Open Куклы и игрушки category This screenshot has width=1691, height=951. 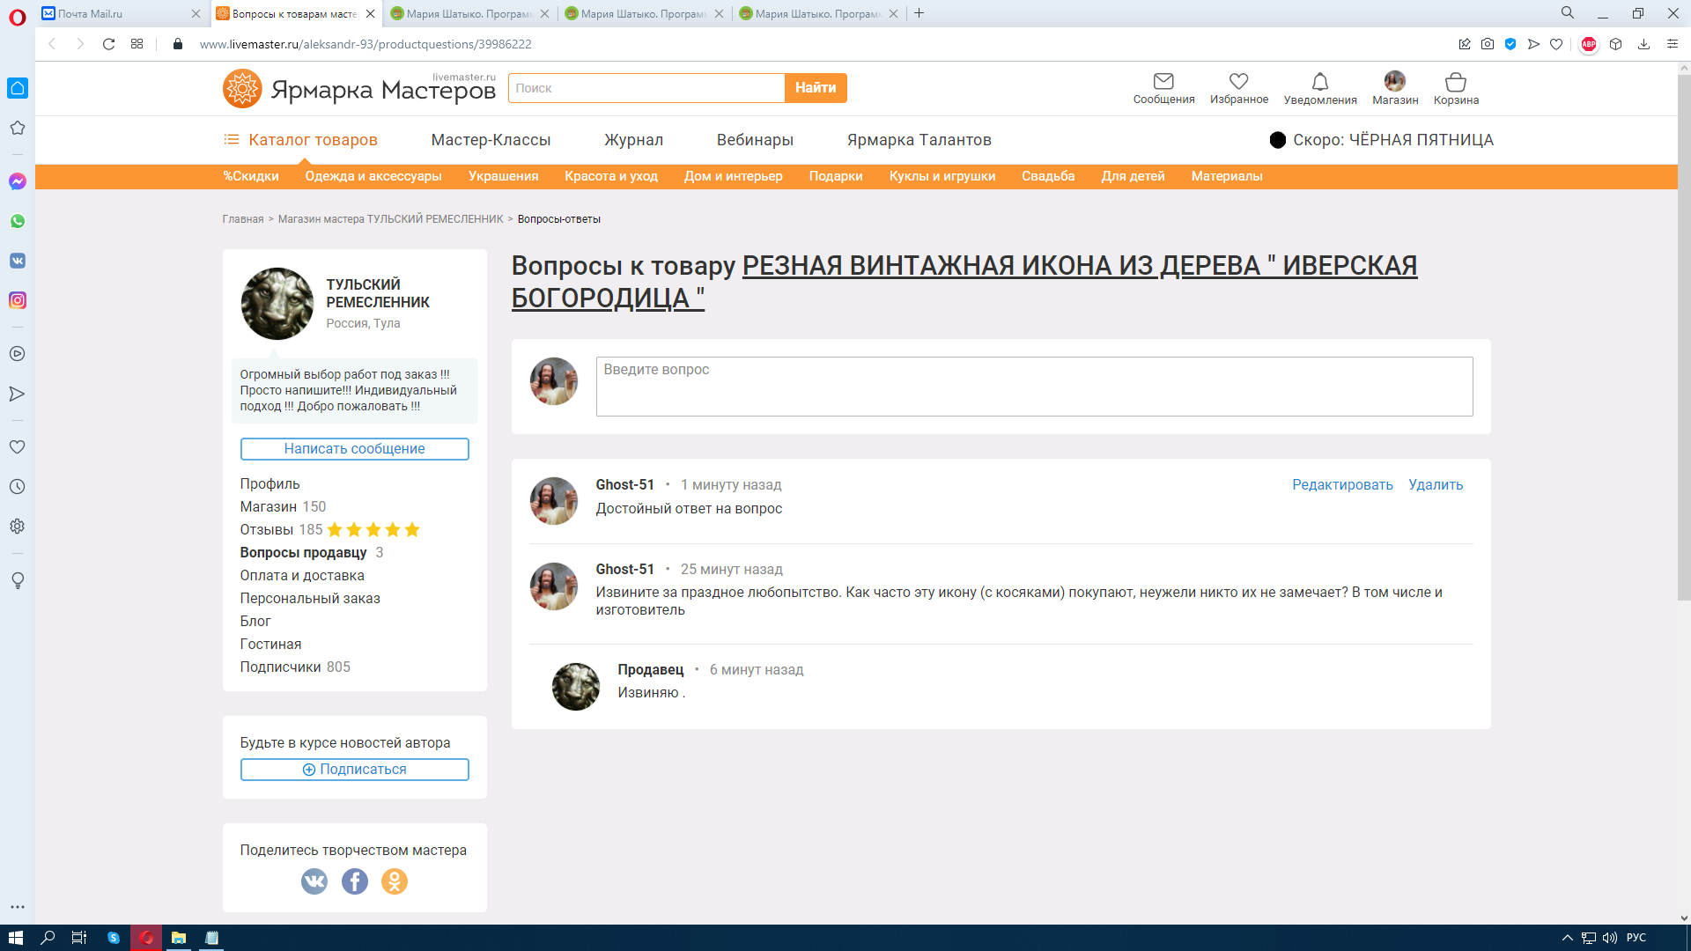click(x=941, y=176)
